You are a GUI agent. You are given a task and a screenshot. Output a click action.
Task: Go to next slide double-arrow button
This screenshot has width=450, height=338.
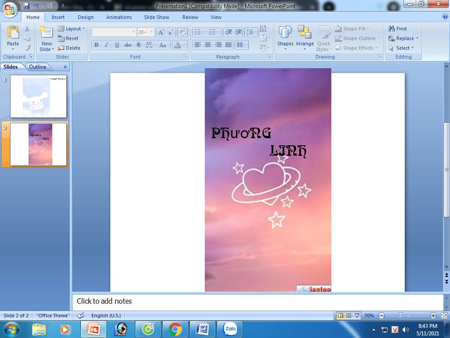click(446, 281)
